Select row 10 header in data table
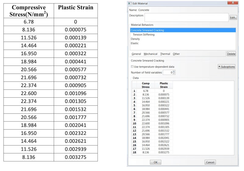The width and height of the screenshot is (244, 171). coord(134,124)
